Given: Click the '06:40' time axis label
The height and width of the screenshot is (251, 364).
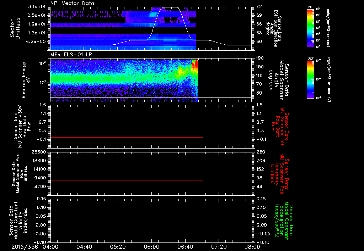Looking at the screenshot, I should pos(185,247).
